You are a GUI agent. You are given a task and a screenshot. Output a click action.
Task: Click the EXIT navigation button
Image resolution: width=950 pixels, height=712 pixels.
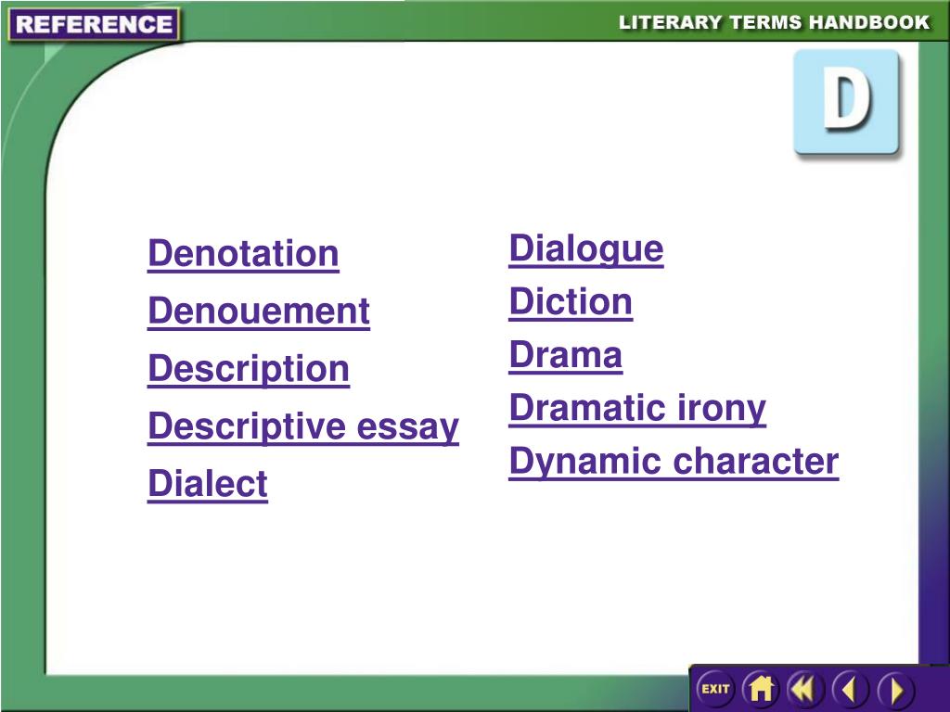tap(715, 689)
